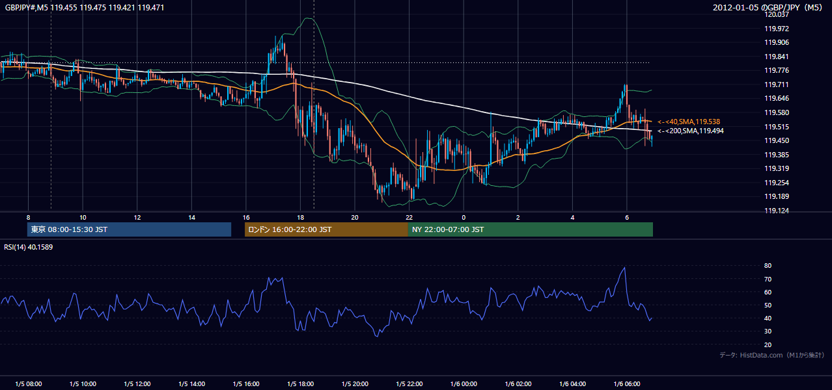Click price axis label 120.037

776,14
